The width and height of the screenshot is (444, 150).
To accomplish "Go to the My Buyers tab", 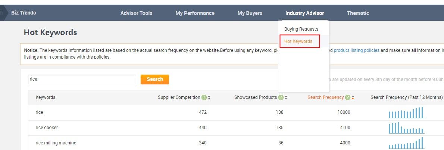I will [x=250, y=13].
